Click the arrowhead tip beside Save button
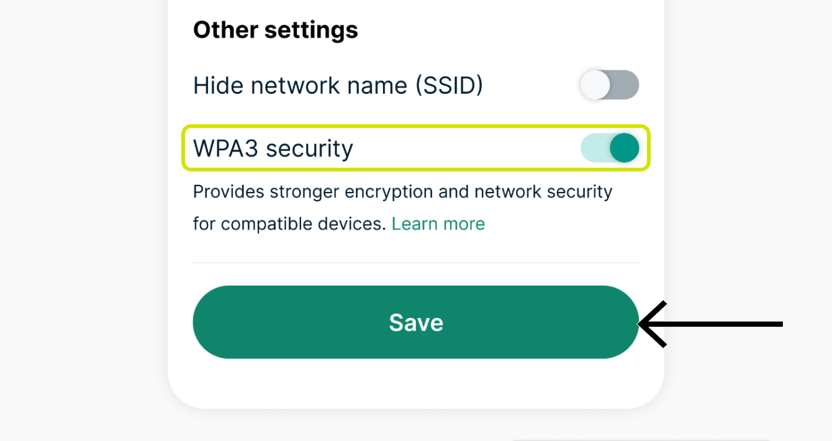This screenshot has width=832, height=441. click(642, 324)
